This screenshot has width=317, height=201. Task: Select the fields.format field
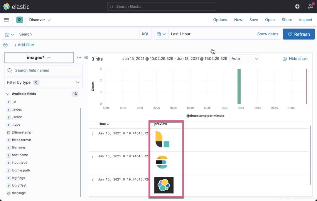21,140
